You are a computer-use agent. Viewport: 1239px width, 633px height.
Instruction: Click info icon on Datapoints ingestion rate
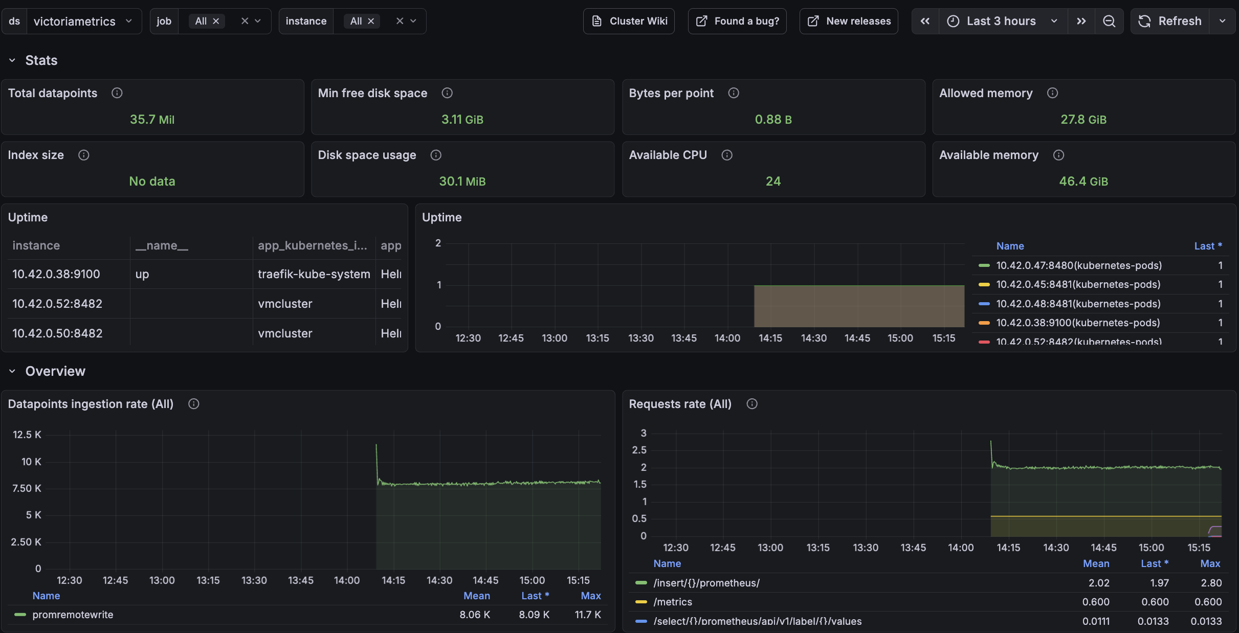(193, 404)
